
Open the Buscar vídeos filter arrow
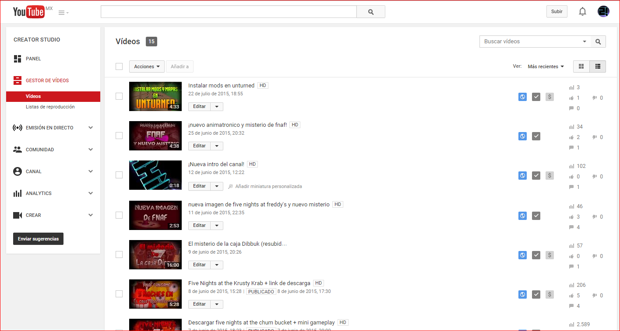(585, 42)
